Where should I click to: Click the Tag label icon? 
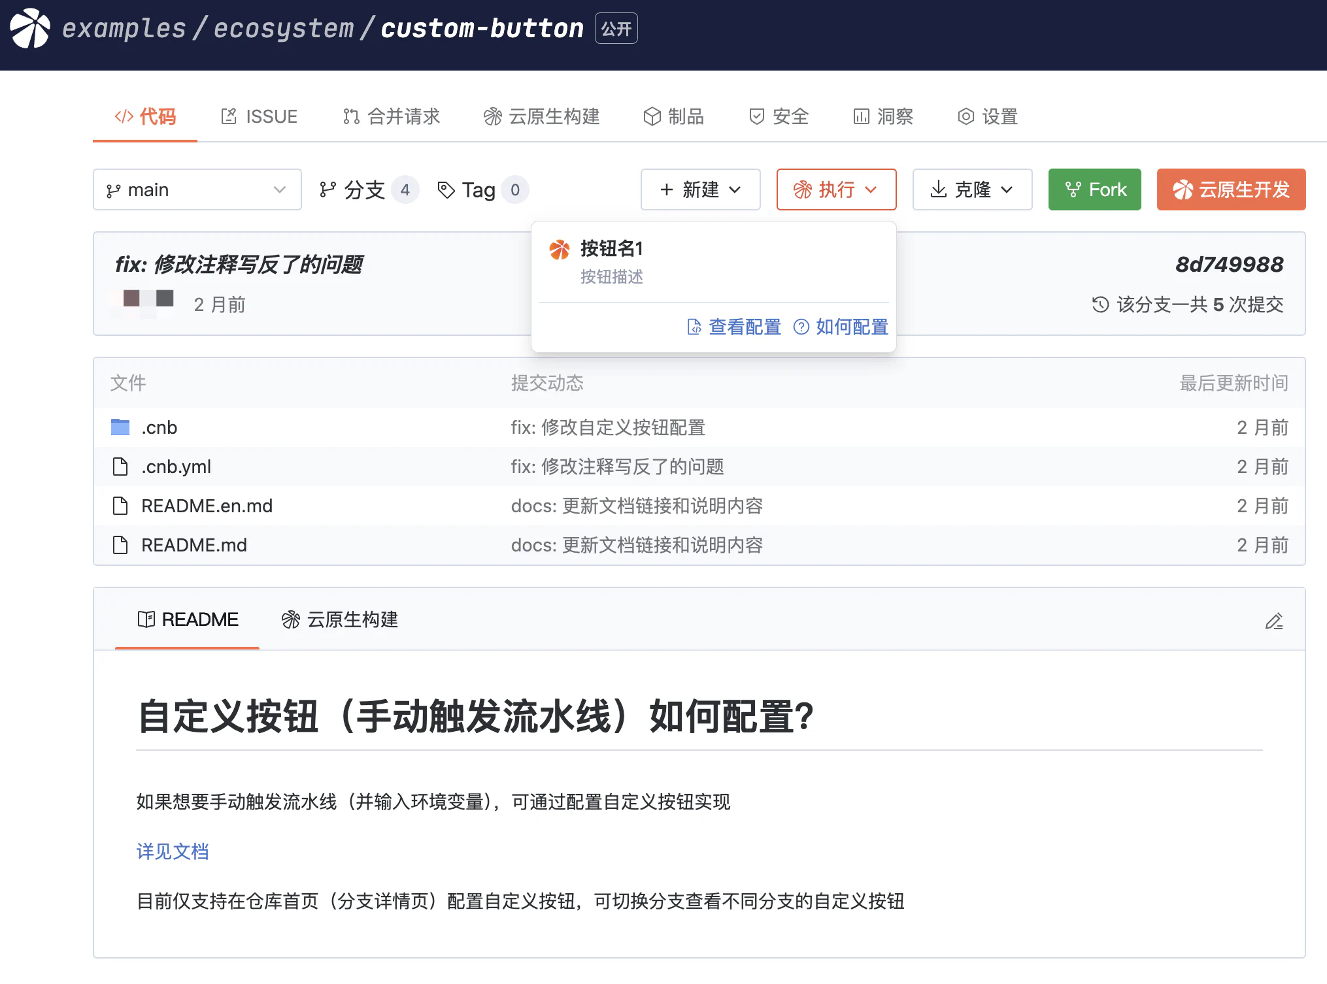[446, 190]
